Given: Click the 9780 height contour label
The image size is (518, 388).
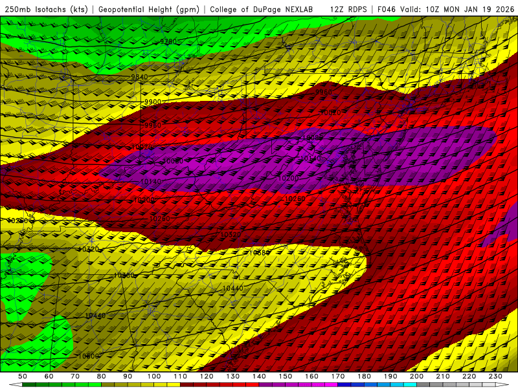Looking at the screenshot, I should 168,41.
